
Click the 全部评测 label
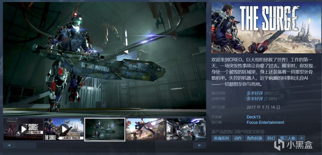tap(219, 99)
